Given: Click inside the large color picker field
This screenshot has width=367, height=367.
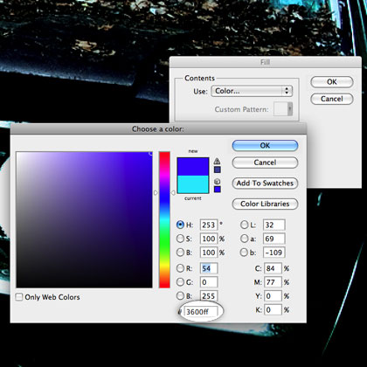Looking at the screenshot, I should tap(84, 219).
